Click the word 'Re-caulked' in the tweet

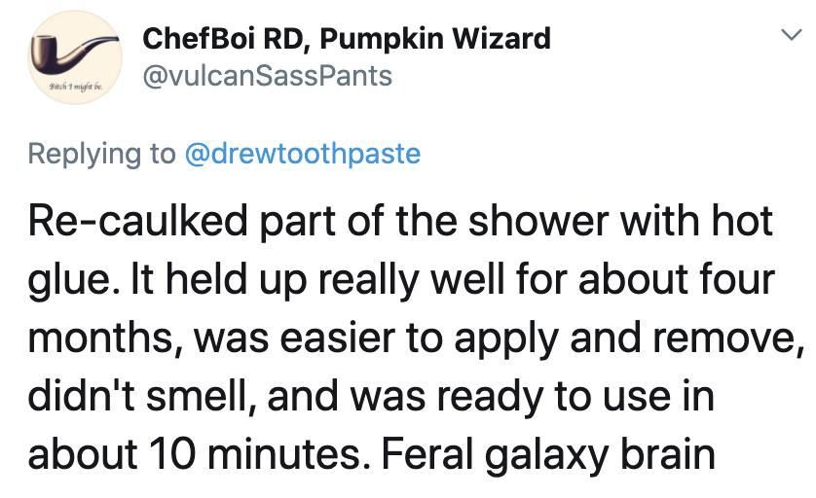pyautogui.click(x=138, y=221)
